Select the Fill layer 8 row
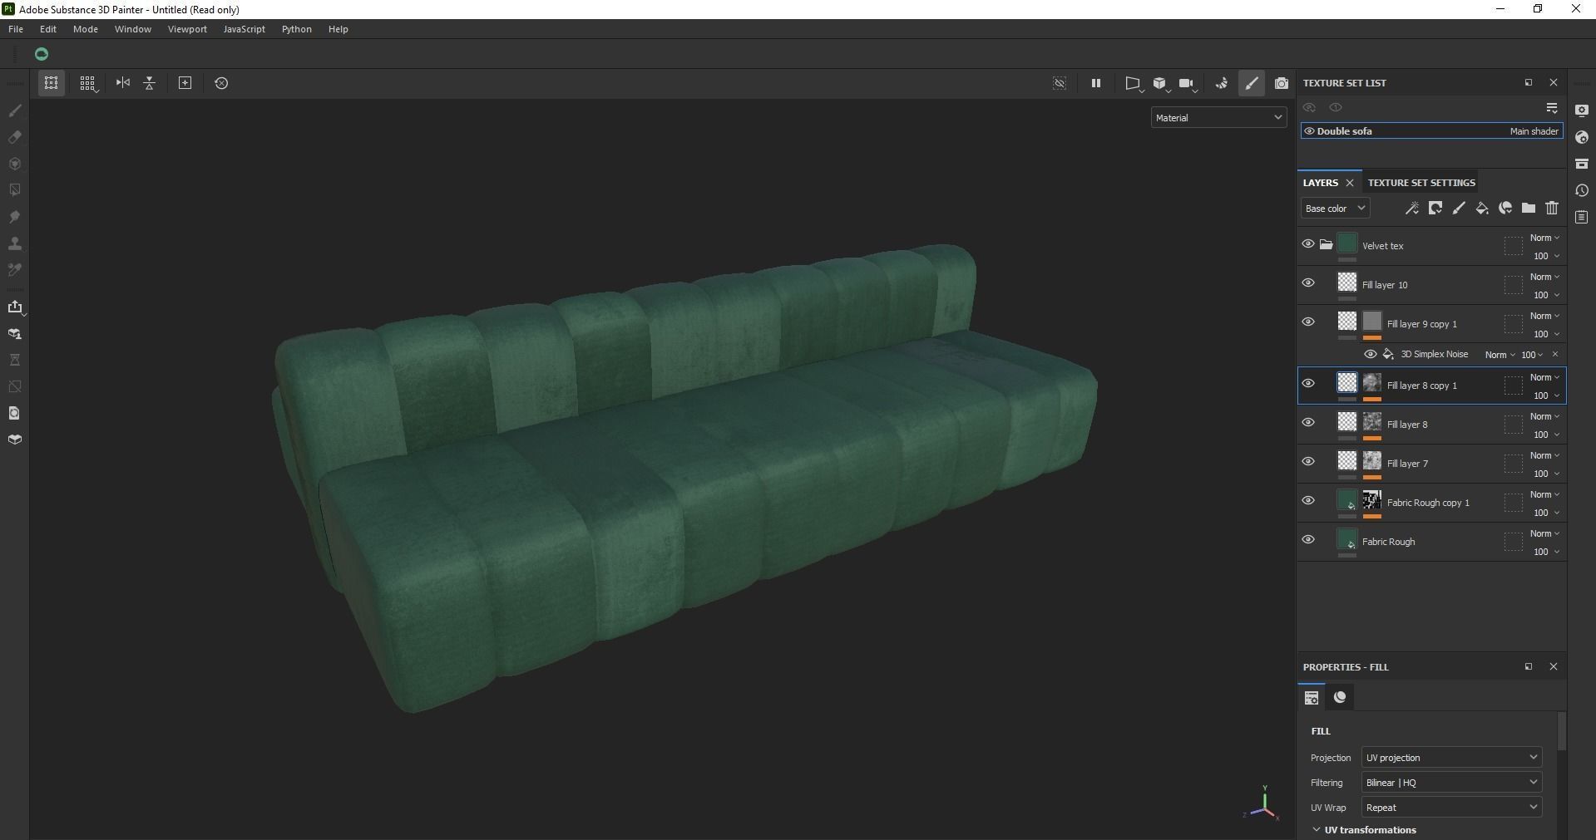 [1432, 425]
